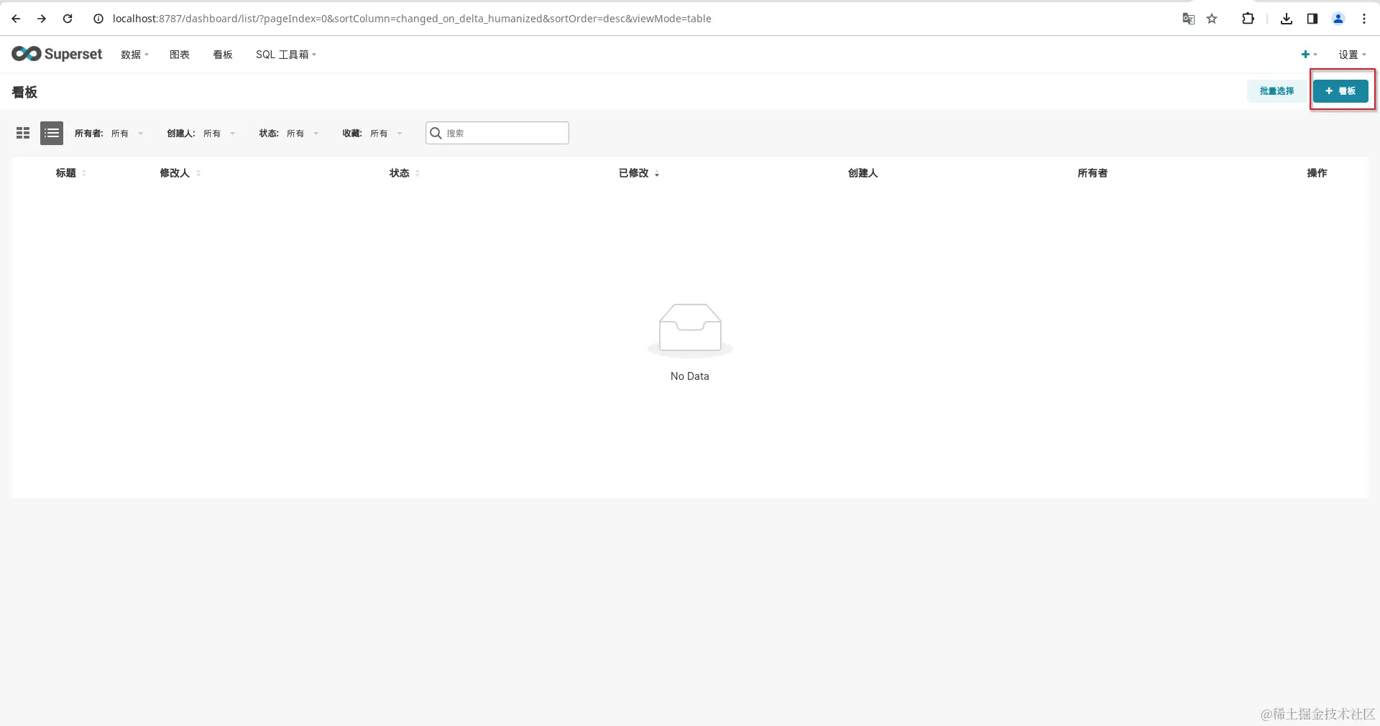Sort by 已修改 column
1380x726 pixels.
tap(639, 173)
